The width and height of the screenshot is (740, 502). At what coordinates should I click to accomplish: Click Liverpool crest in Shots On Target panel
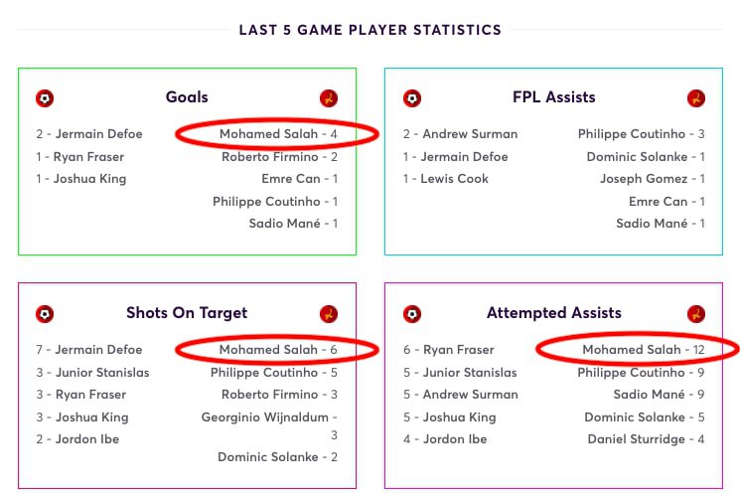click(329, 314)
